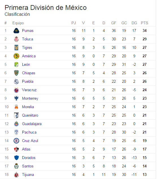Click the América club logo
This screenshot has width=157, height=179.
tap(16, 56)
